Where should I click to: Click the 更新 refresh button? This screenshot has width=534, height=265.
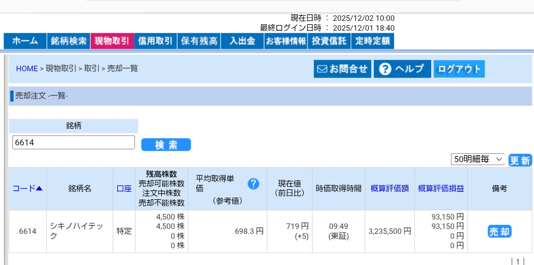click(x=520, y=160)
